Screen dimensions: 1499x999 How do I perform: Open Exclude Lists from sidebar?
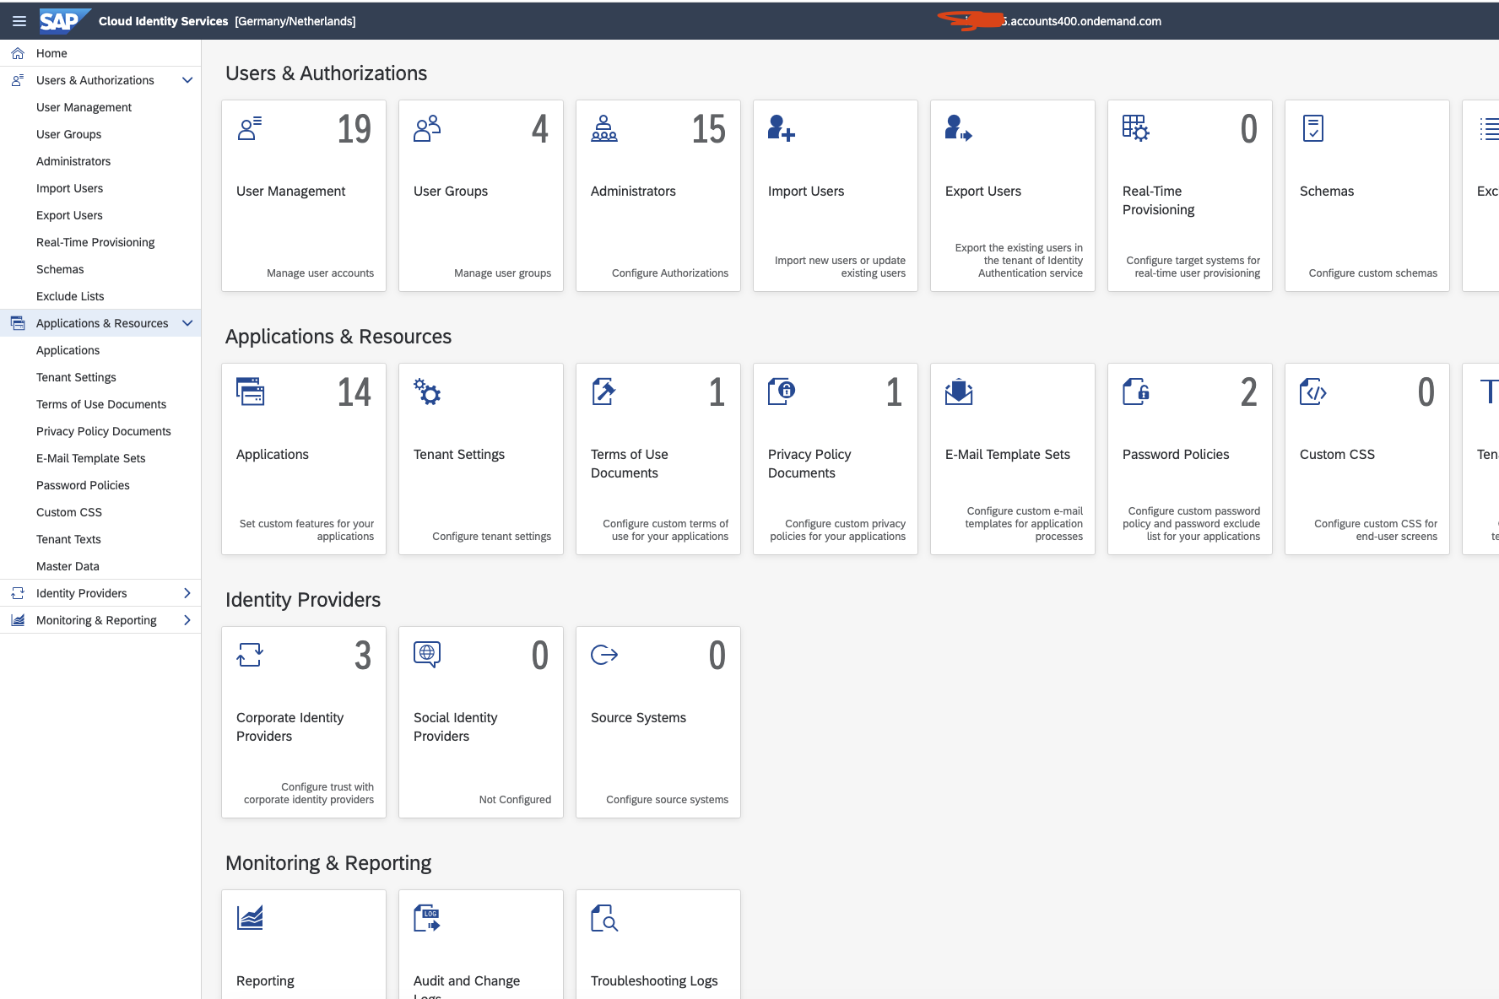(100, 296)
